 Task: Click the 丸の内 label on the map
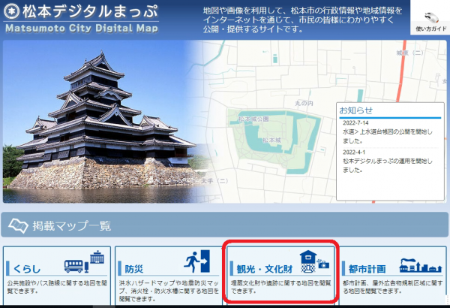click(304, 102)
